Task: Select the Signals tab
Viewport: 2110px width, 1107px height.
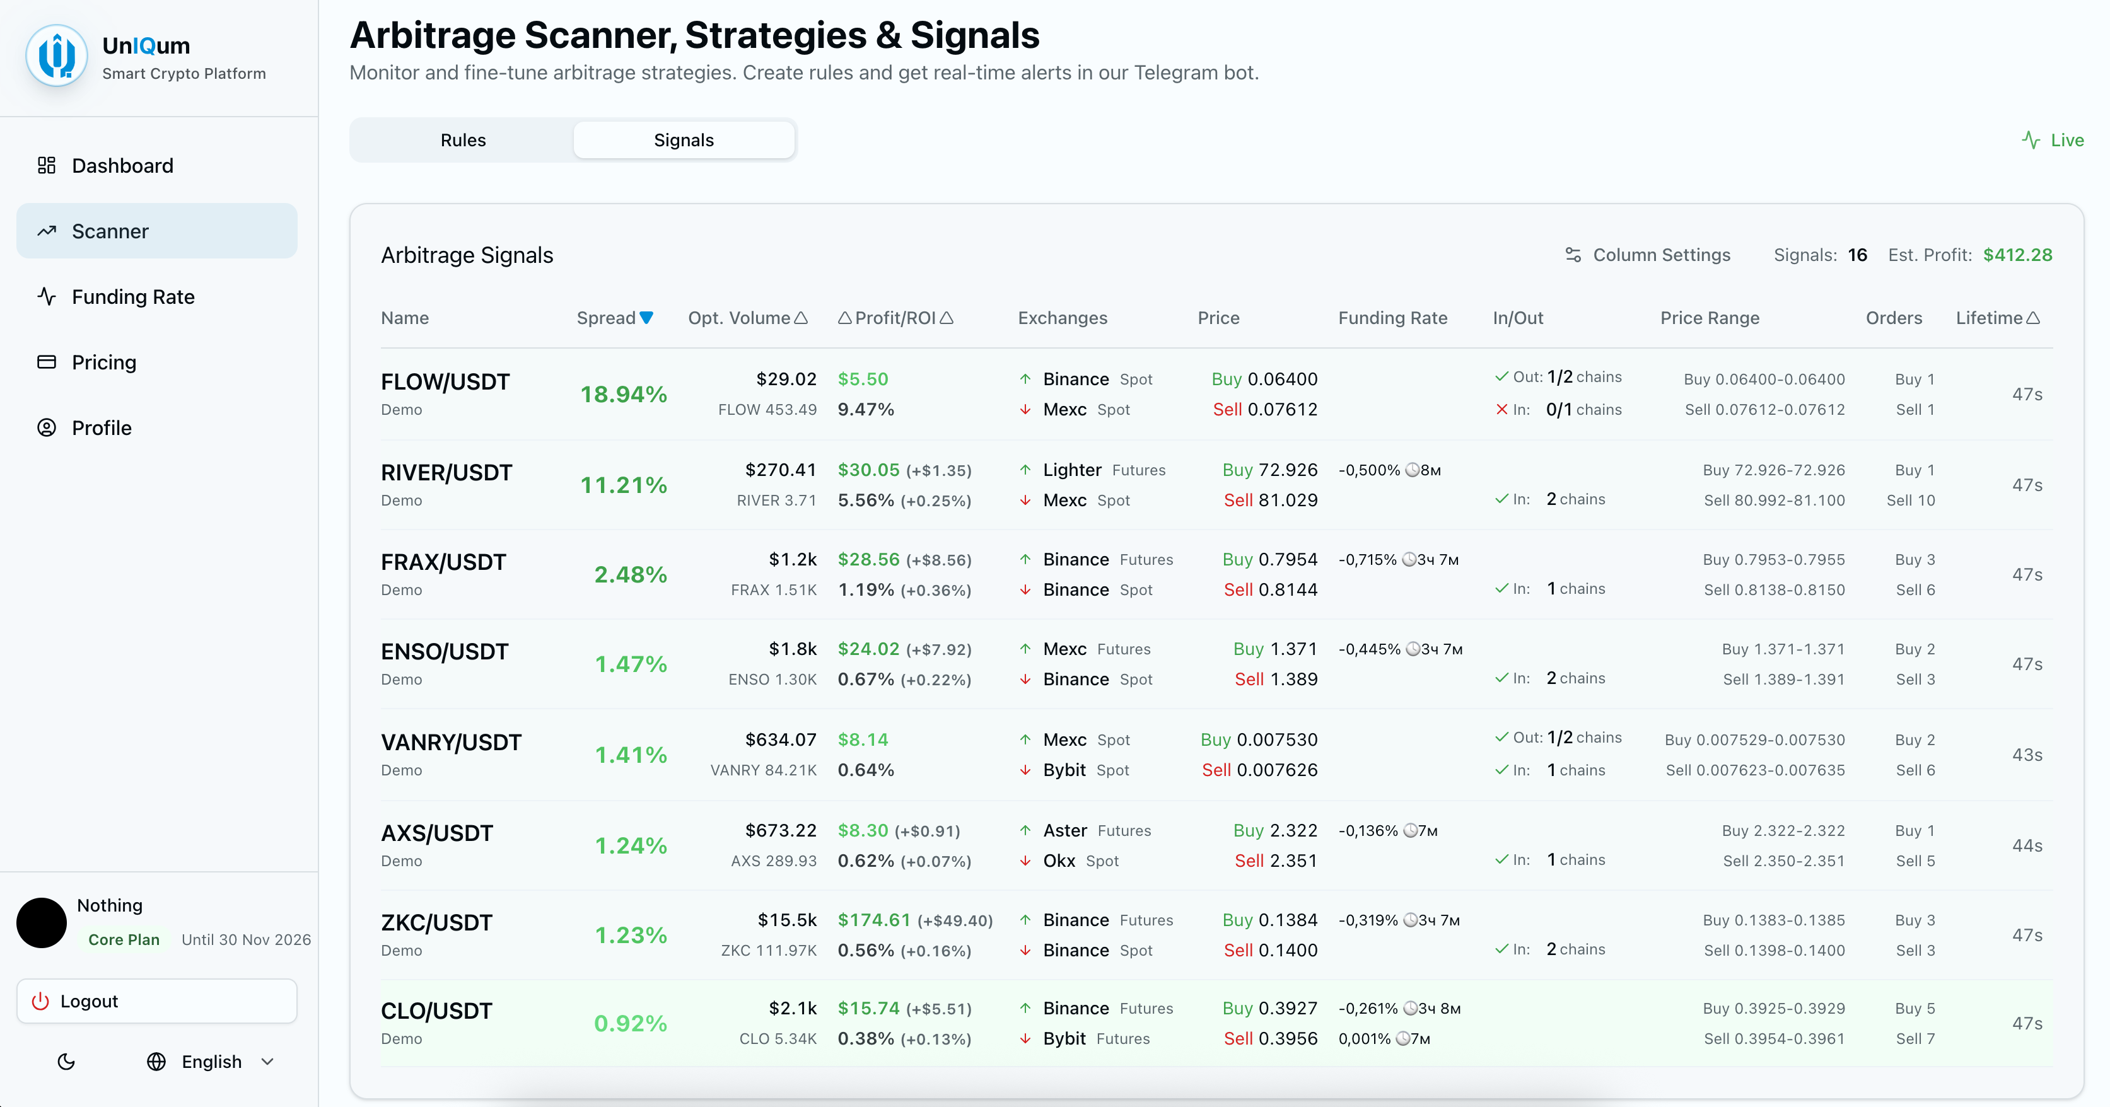Action: (x=684, y=139)
